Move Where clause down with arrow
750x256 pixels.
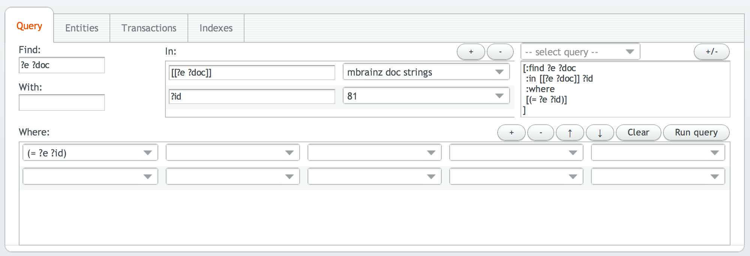tap(600, 132)
